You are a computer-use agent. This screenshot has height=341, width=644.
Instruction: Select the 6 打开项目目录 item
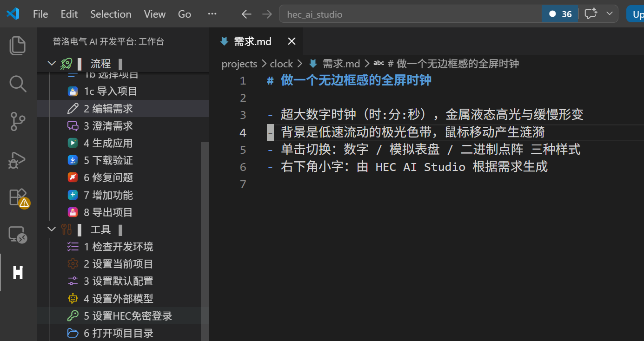(119, 333)
